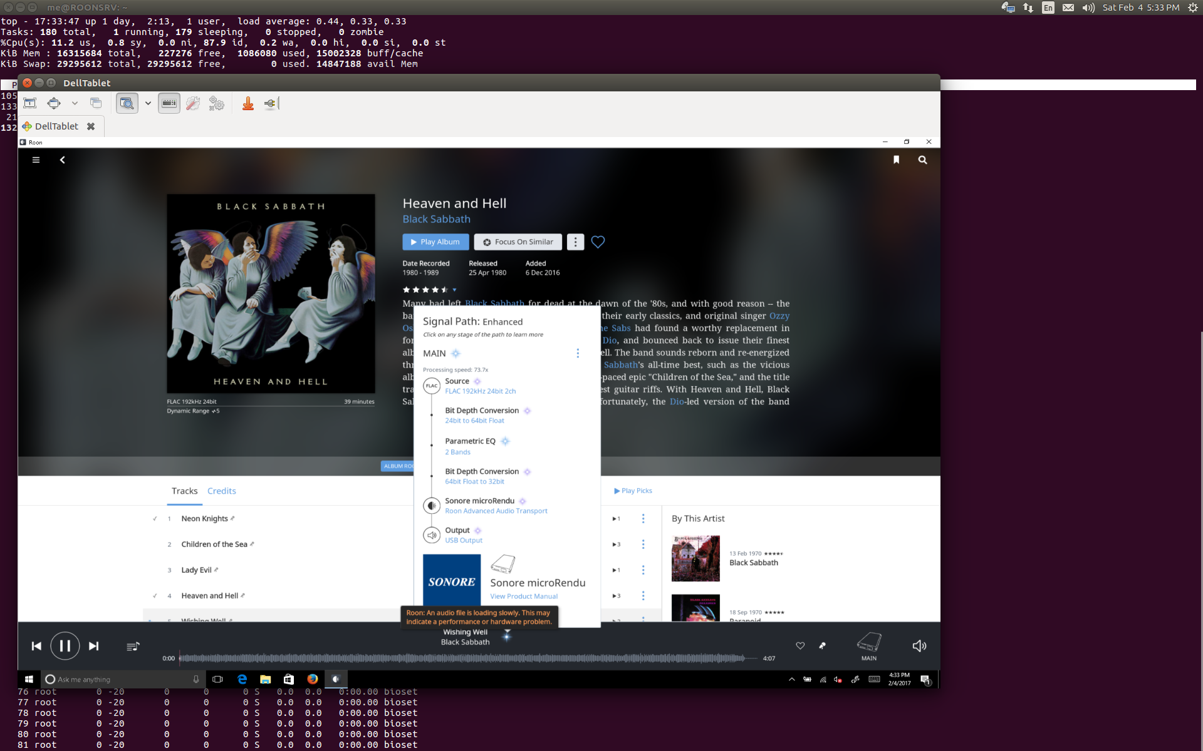Open options for Children of the Sea row
Viewport: 1203px width, 751px height.
click(x=643, y=544)
